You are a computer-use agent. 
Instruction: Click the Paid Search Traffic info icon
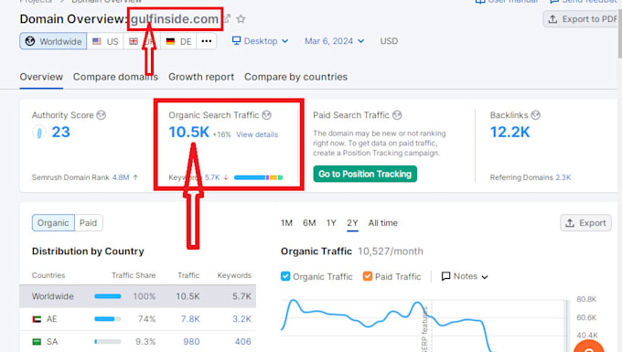point(397,115)
